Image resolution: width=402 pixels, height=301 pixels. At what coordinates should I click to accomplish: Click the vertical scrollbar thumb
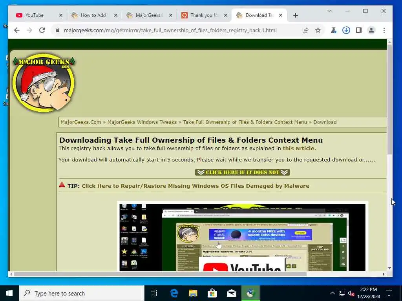click(x=389, y=99)
